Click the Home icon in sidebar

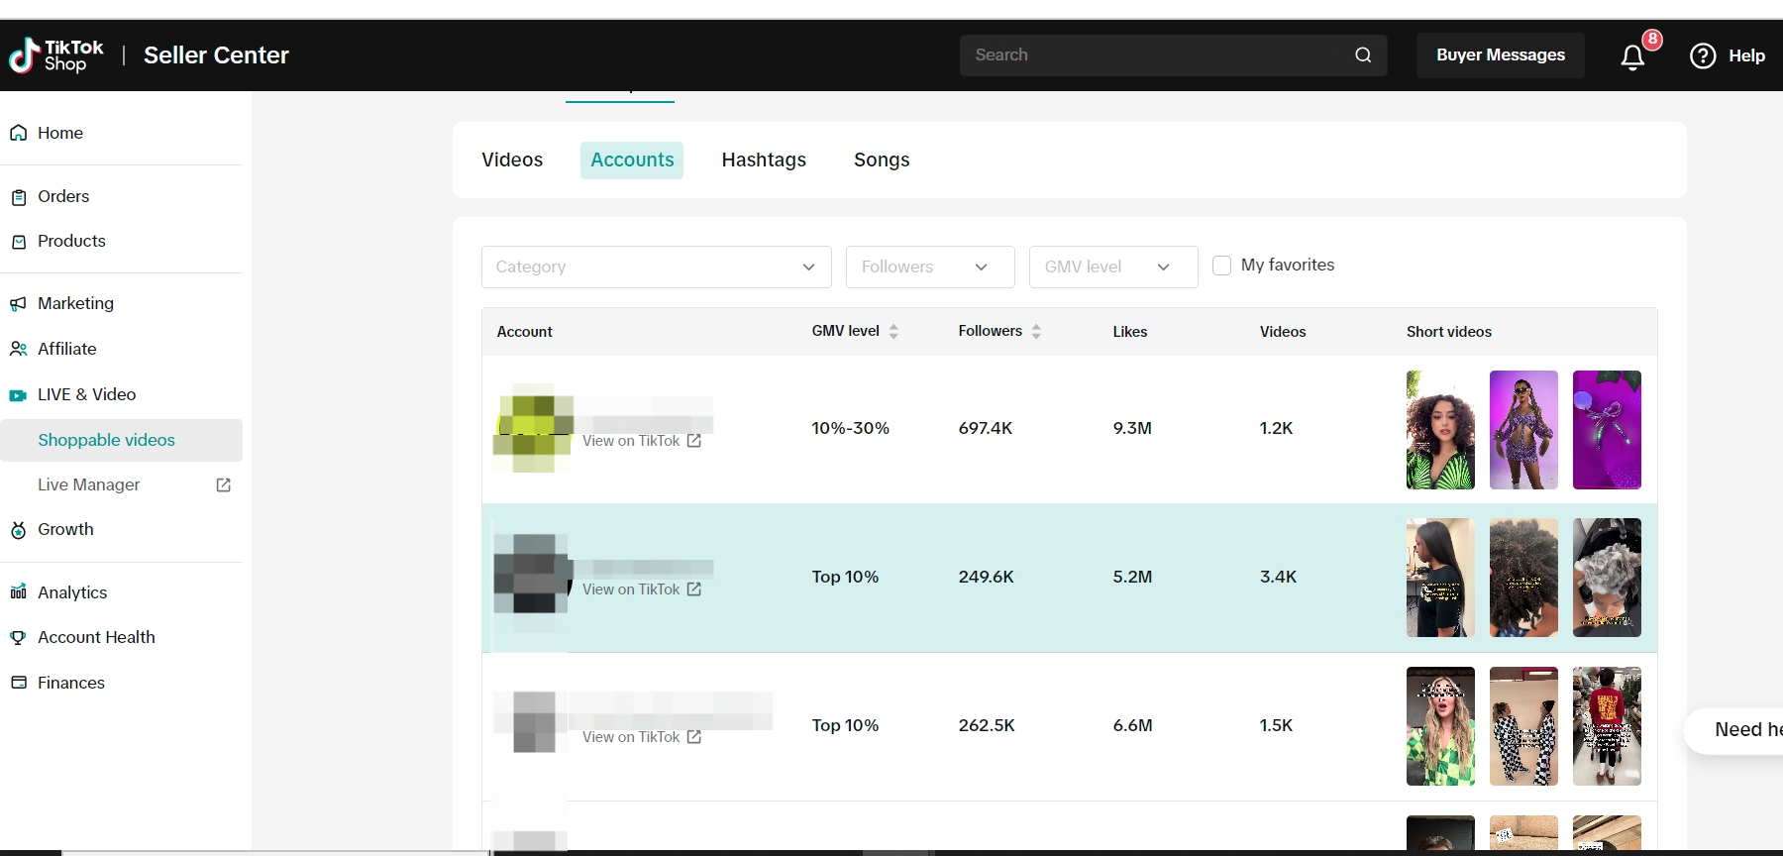tap(18, 133)
